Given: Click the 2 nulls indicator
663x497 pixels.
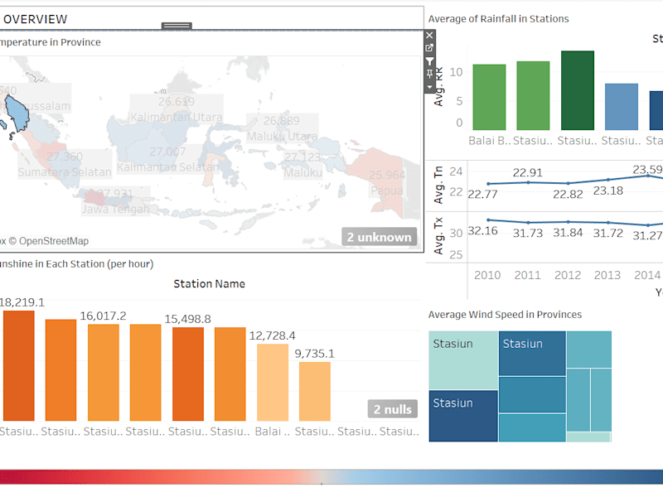Looking at the screenshot, I should (x=392, y=409).
